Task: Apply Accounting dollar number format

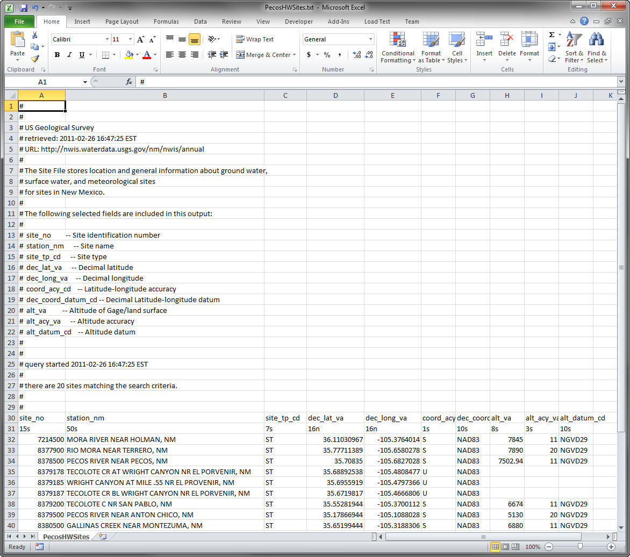Action: pos(309,55)
